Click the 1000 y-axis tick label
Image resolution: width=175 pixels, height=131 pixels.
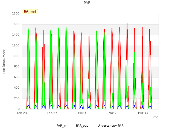pyautogui.click(x=16, y=56)
